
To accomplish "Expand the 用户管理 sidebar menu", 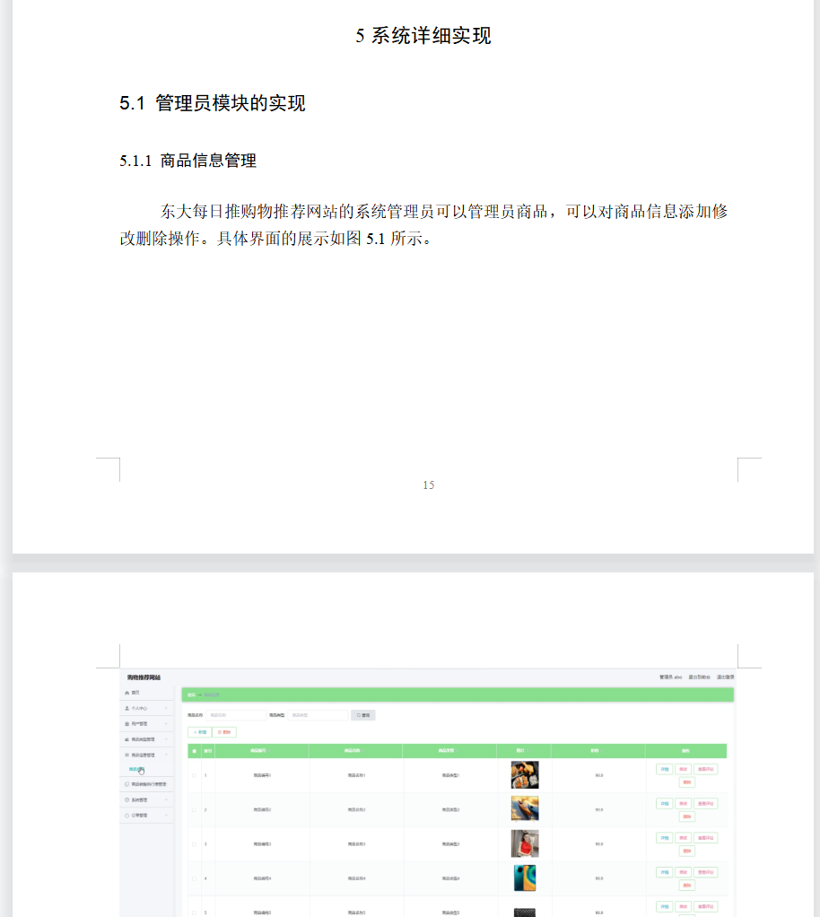I will pyautogui.click(x=166, y=723).
